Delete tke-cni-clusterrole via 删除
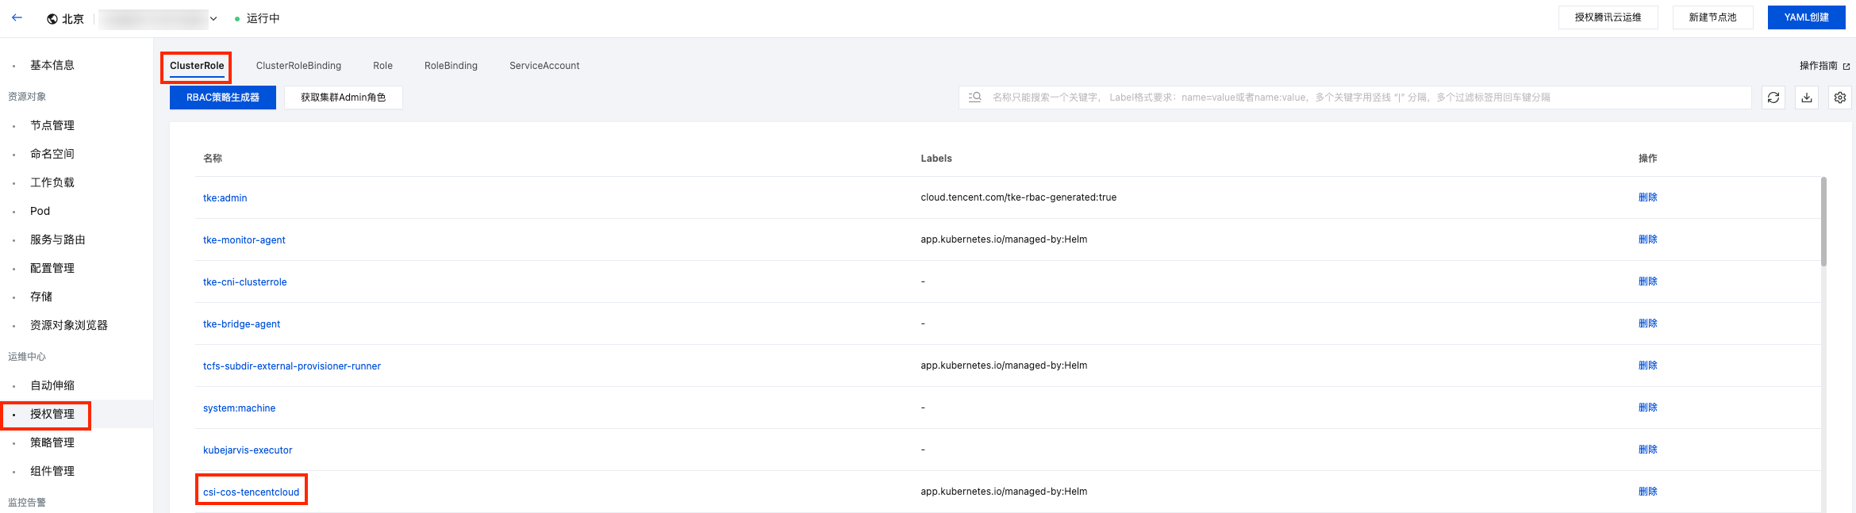Screen dimensions: 1856x513 [1647, 281]
